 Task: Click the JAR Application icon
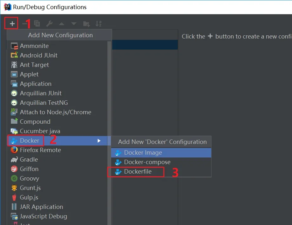click(x=14, y=207)
